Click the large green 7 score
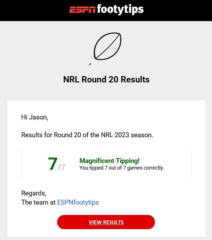 point(53,164)
